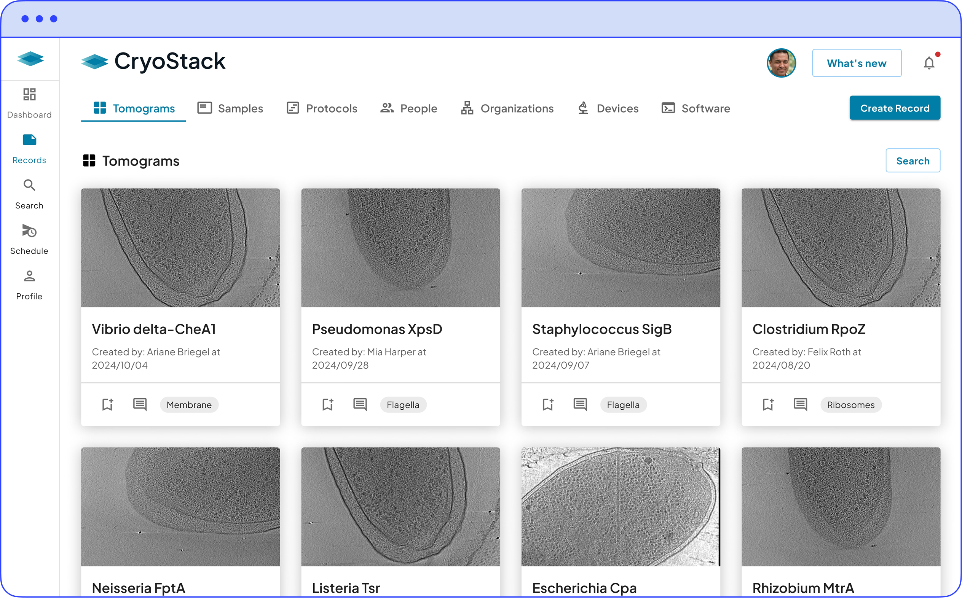Screen dimensions: 962x601
Task: Click the notifications bell icon
Action: click(928, 63)
